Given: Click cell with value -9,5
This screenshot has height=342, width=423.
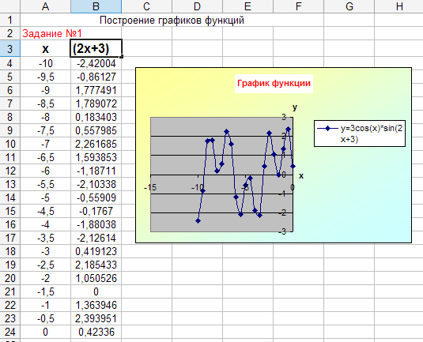Looking at the screenshot, I should 45,77.
